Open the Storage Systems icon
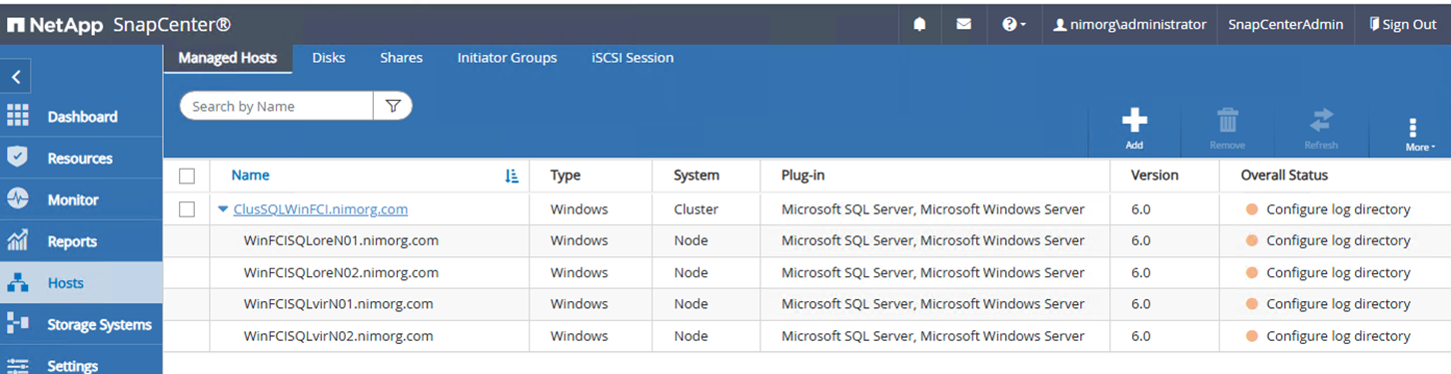Screen dimensions: 1451x374 coord(18,323)
